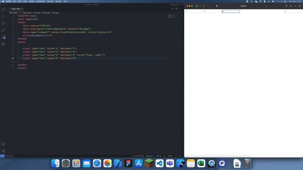Open Source Control in VS Code
Image resolution: width=303 pixels, height=170 pixels.
pyautogui.click(x=3, y=23)
